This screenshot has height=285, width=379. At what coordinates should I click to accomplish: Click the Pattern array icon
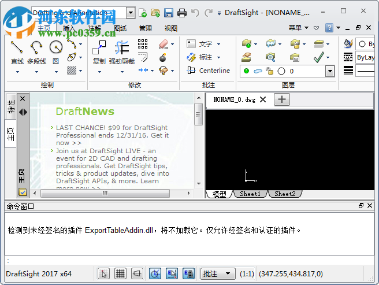pyautogui.click(x=143, y=44)
